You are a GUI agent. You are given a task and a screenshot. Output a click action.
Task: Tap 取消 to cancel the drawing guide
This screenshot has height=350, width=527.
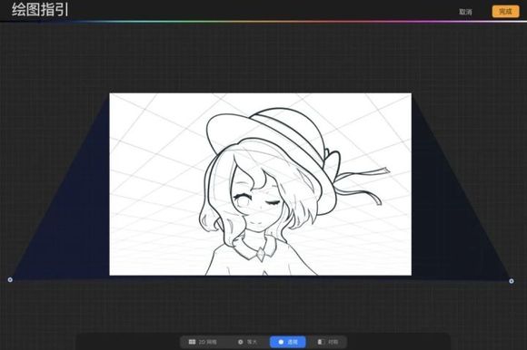465,12
